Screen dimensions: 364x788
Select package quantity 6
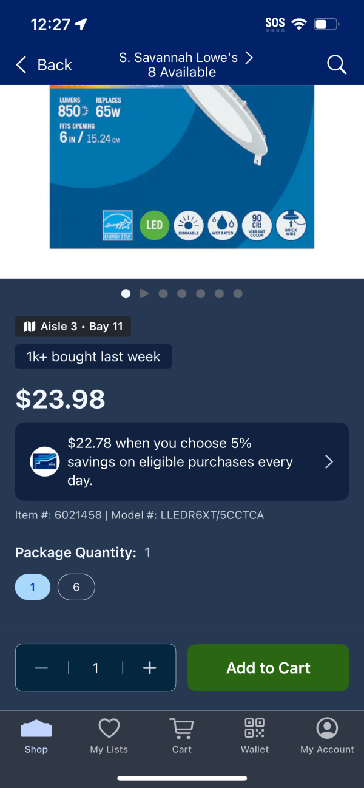[76, 587]
